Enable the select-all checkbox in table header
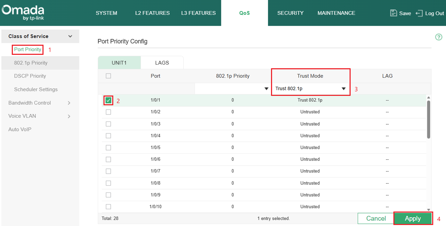The height and width of the screenshot is (226, 446). coord(108,75)
